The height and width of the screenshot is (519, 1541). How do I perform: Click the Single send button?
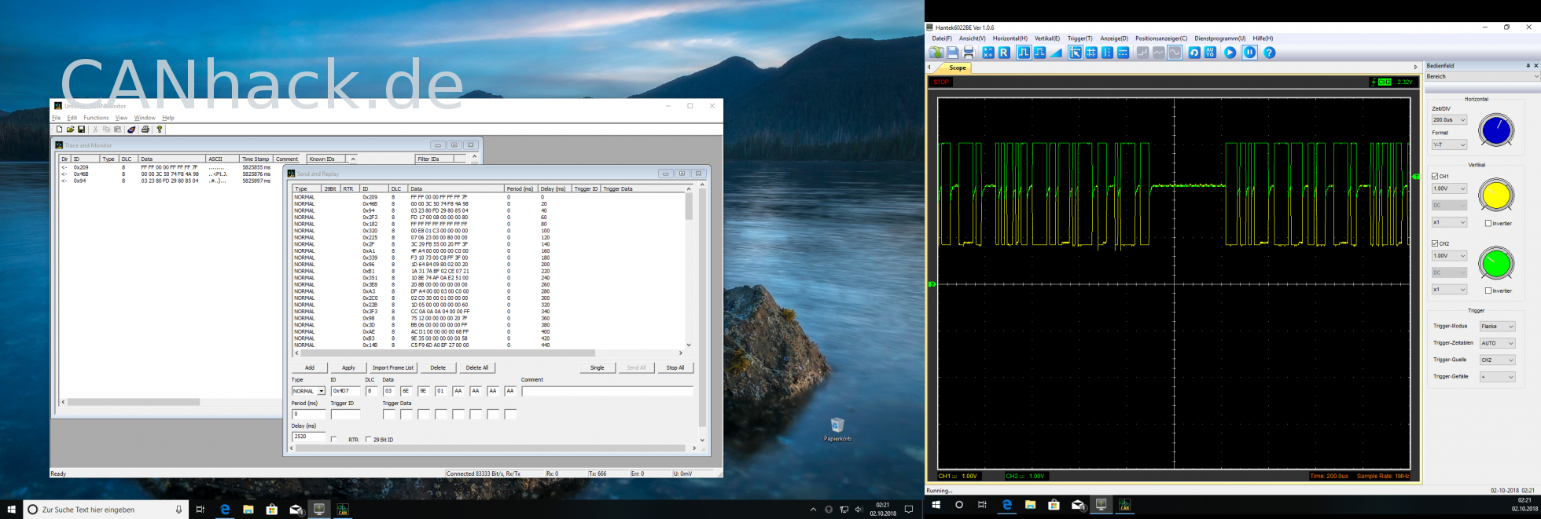click(x=598, y=367)
